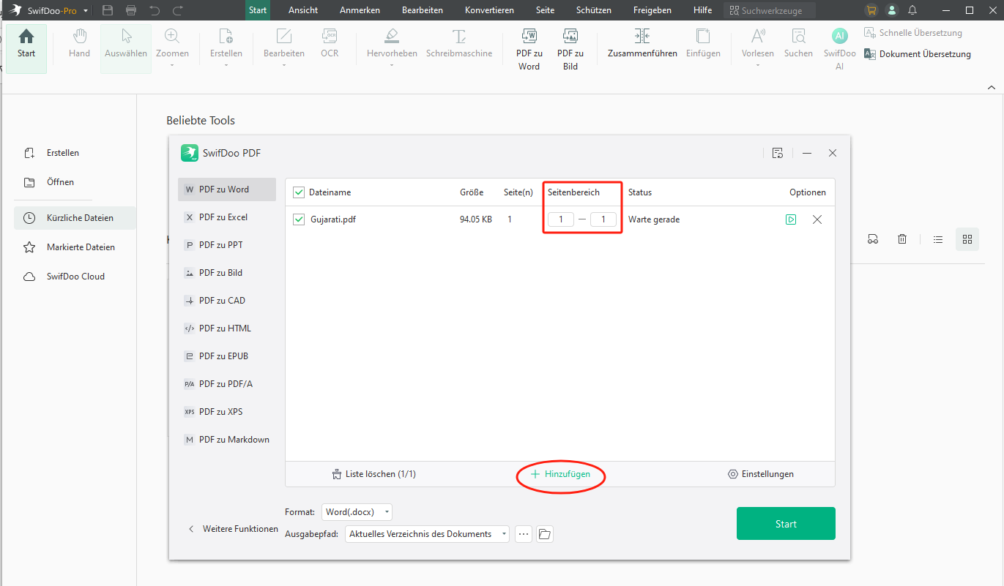This screenshot has height=586, width=1004.
Task: Click the page range start field
Action: [x=561, y=219]
